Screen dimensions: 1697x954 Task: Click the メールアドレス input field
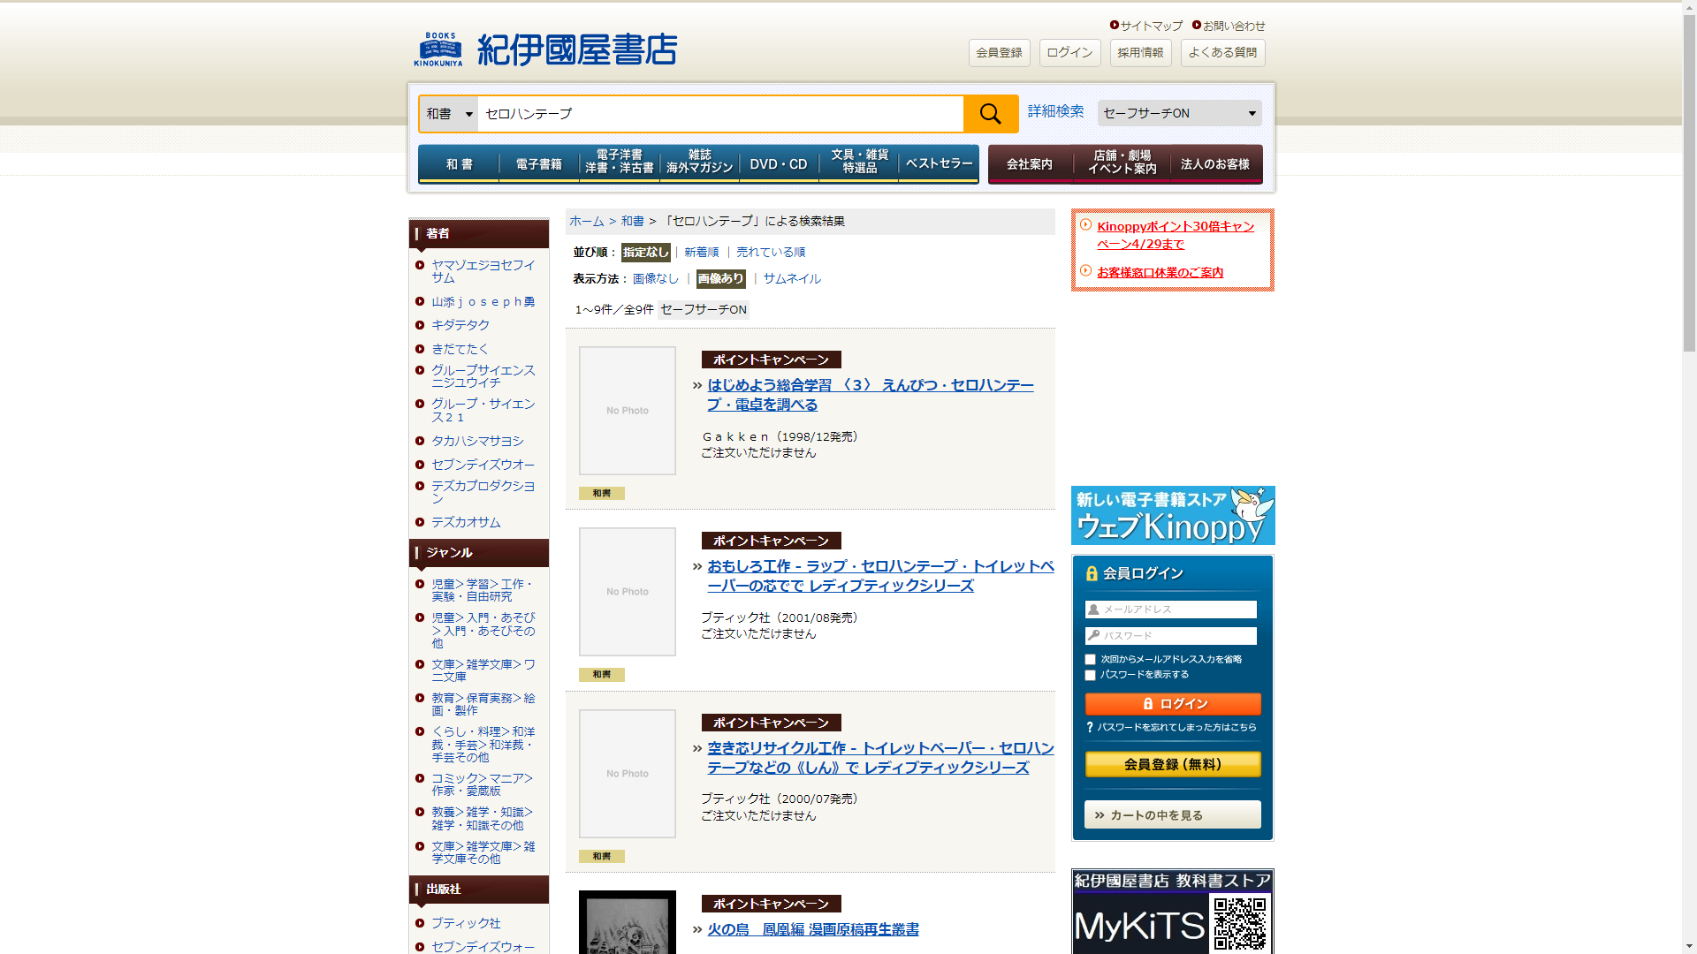(x=1172, y=609)
